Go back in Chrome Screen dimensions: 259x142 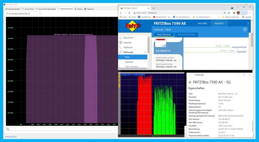[121, 13]
